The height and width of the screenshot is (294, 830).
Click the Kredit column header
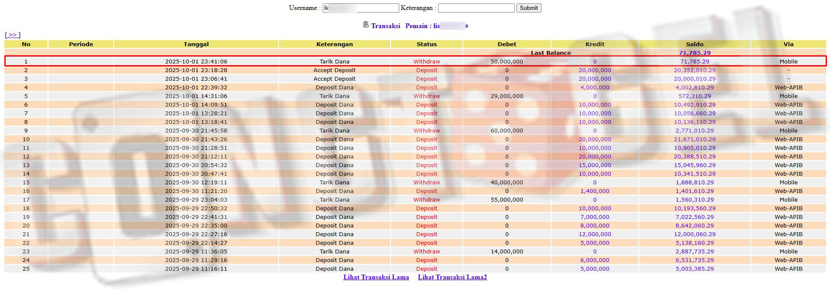click(x=595, y=44)
